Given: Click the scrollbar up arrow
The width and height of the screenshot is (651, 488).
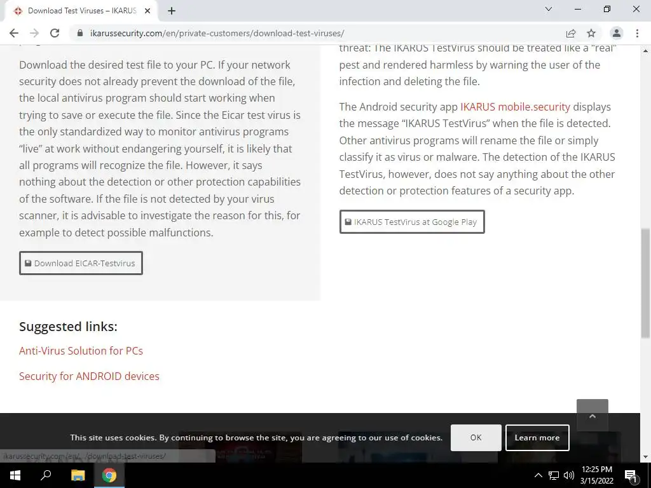Looking at the screenshot, I should tap(646, 51).
